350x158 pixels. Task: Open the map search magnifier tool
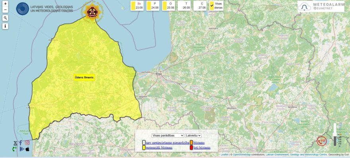click(x=5, y=18)
